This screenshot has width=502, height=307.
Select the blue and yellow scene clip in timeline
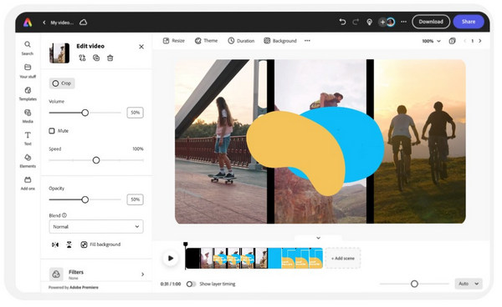pyautogui.click(x=295, y=258)
